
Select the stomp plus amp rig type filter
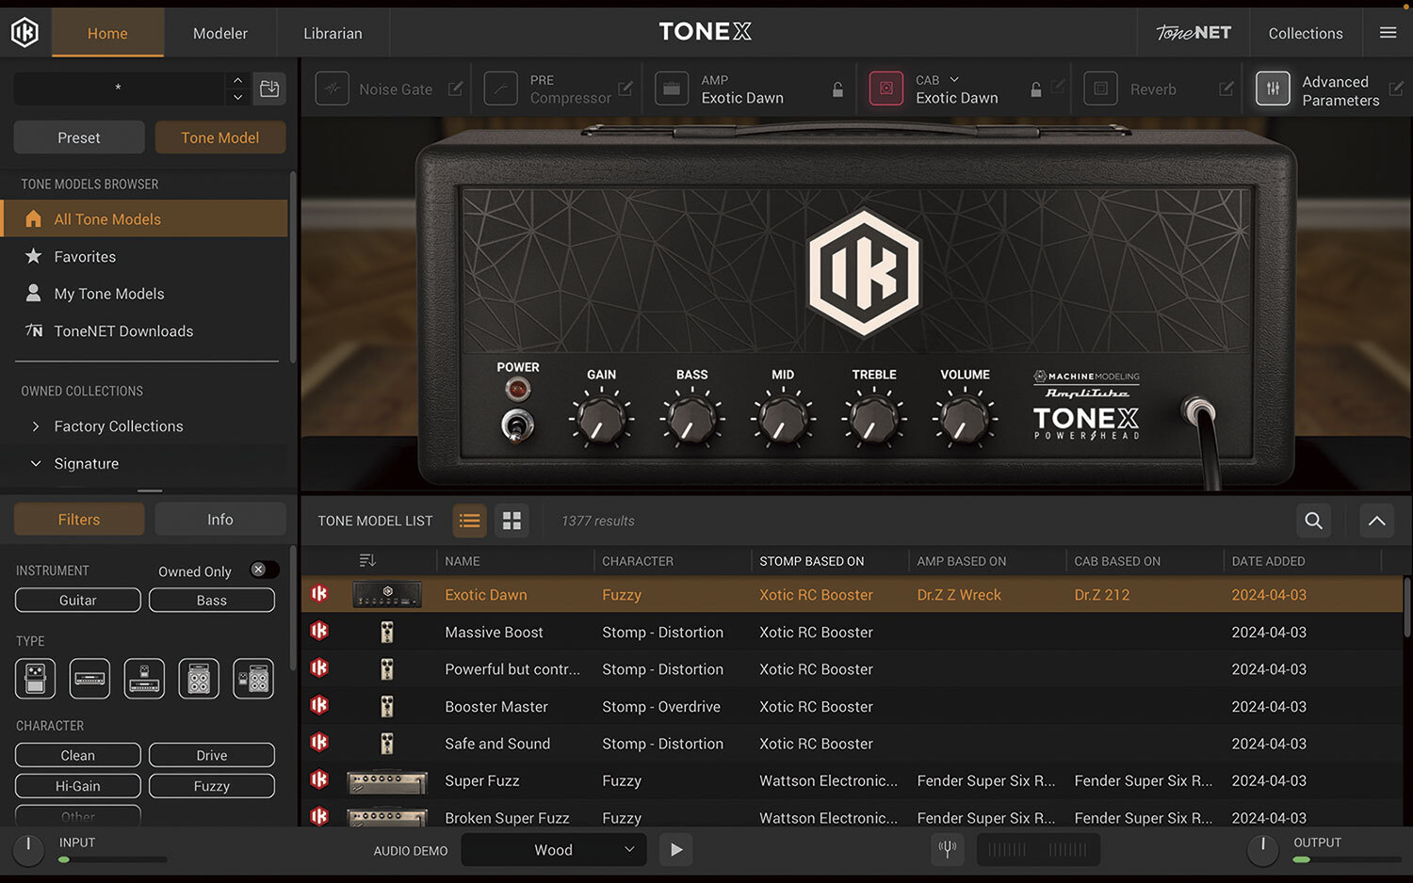click(x=253, y=679)
